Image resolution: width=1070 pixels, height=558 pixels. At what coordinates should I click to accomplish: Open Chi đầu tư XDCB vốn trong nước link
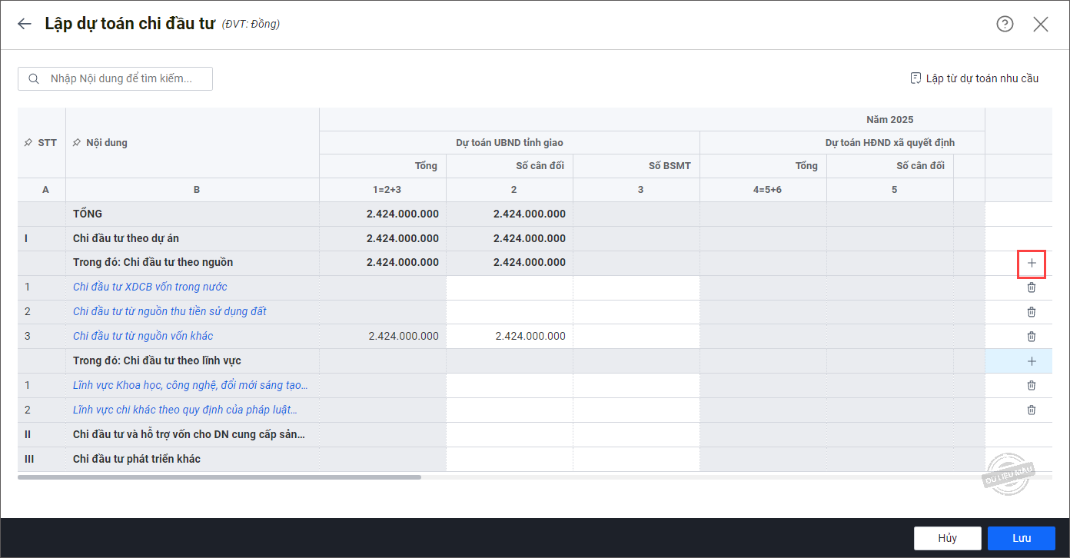click(x=150, y=287)
